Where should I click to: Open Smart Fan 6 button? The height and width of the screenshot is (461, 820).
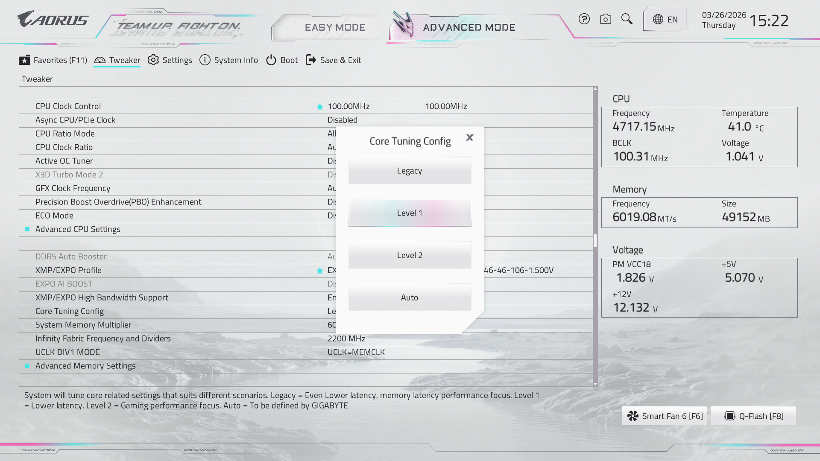(x=665, y=416)
